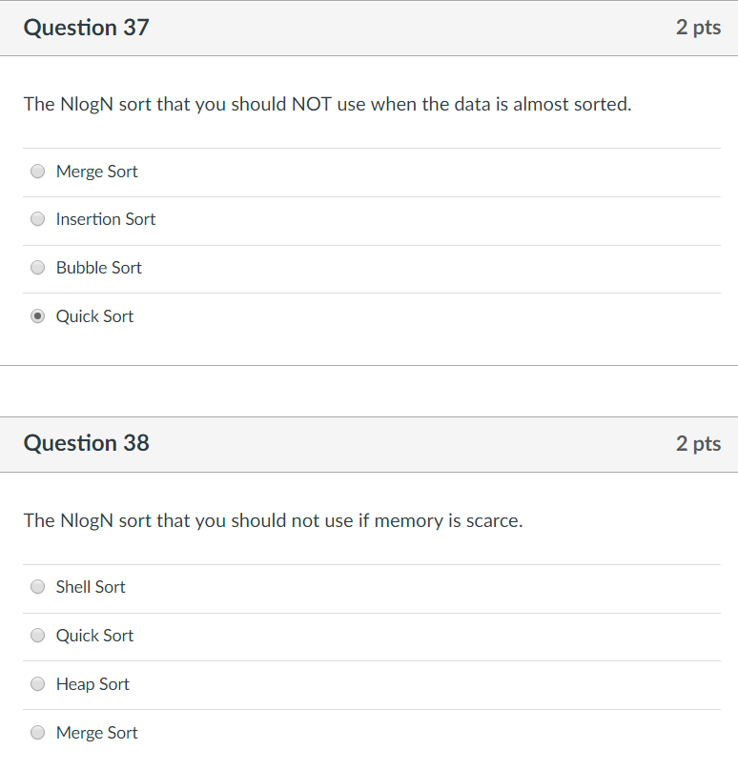Screen dimensions: 738x770
Task: Click the Shell Sort answer text
Action: 90,587
